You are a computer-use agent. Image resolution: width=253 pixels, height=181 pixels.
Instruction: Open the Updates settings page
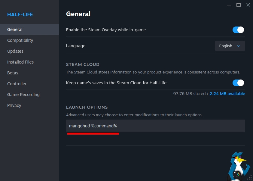15,51
